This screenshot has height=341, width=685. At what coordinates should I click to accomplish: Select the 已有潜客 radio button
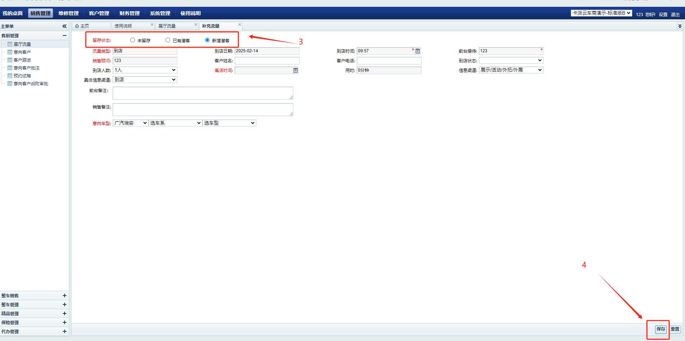168,40
